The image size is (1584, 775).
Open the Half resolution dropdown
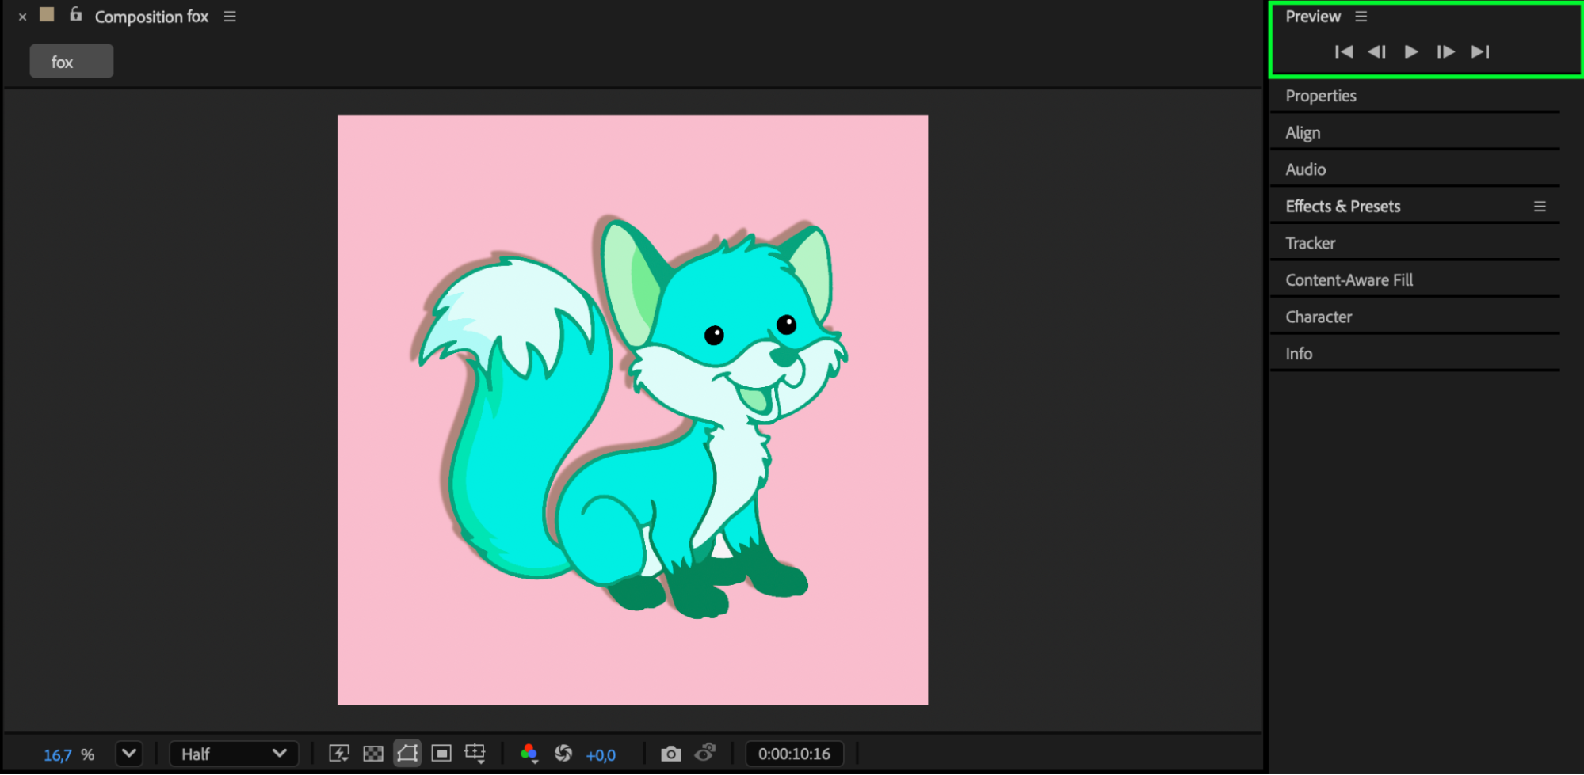point(234,754)
